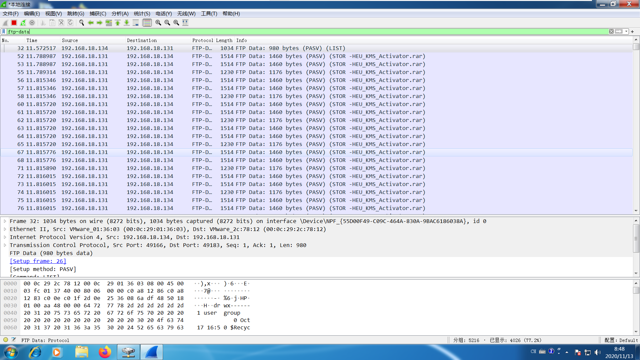
Task: Zoom in packet list text
Action: (158, 23)
